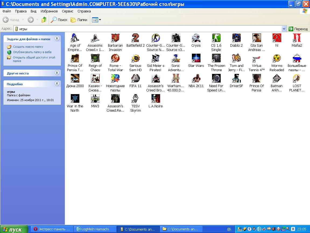Expand the Другие места panel

(57, 73)
